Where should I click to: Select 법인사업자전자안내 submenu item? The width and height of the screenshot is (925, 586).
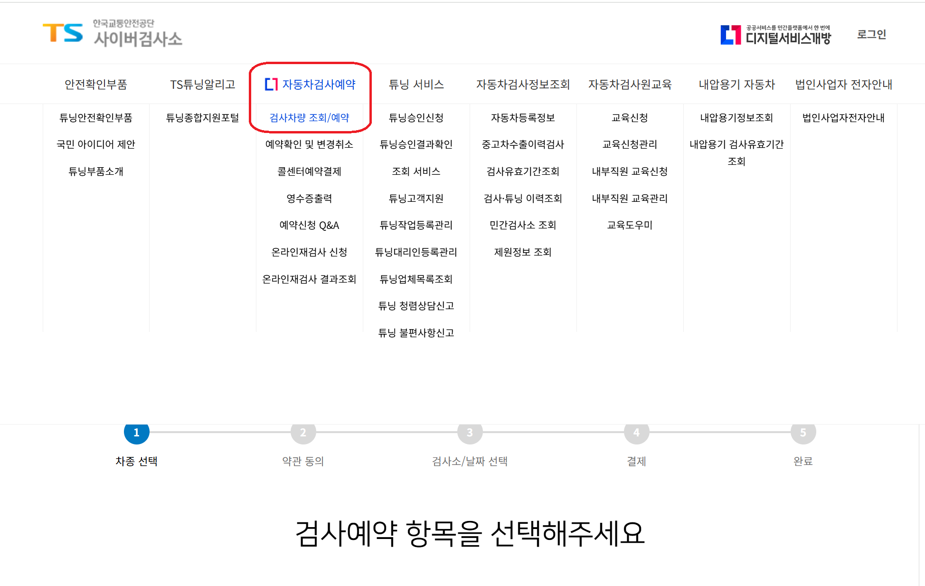click(x=843, y=118)
